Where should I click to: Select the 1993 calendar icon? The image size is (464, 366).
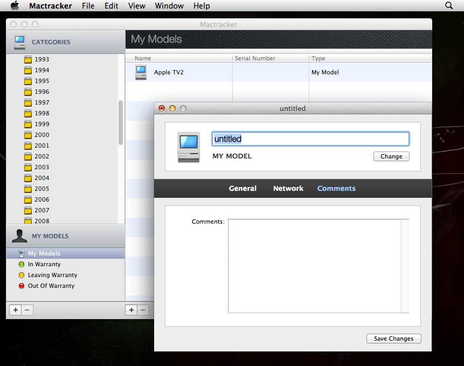tap(28, 59)
